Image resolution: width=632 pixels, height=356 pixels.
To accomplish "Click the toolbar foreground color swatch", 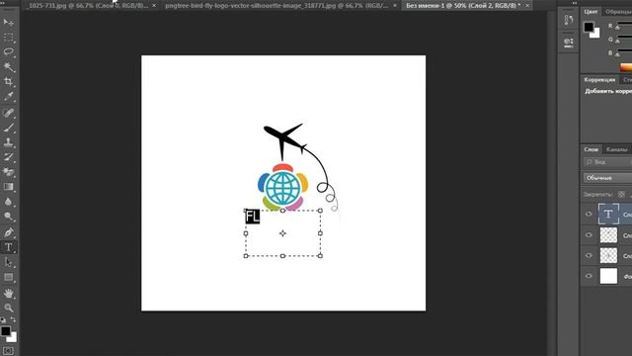I will (x=6, y=331).
